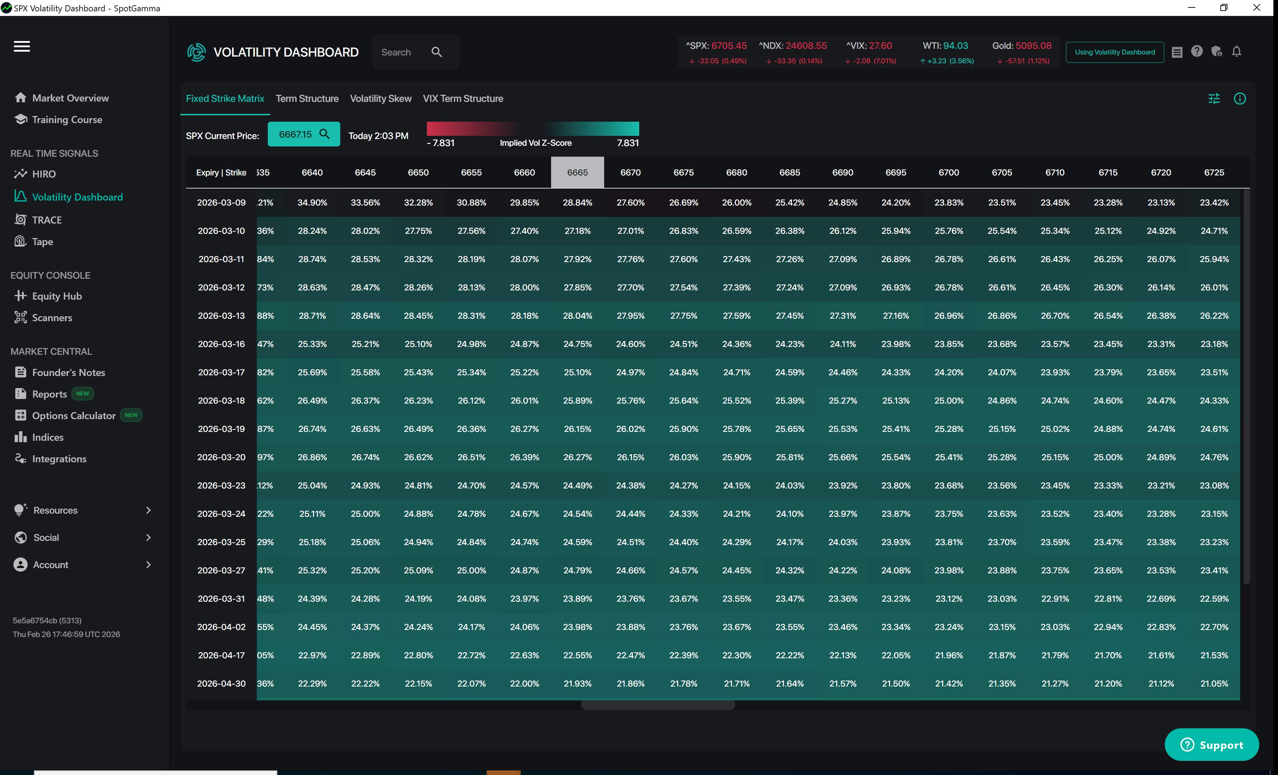This screenshot has width=1278, height=775.
Task: Click the receipt icon in header
Action: [x=1177, y=52]
